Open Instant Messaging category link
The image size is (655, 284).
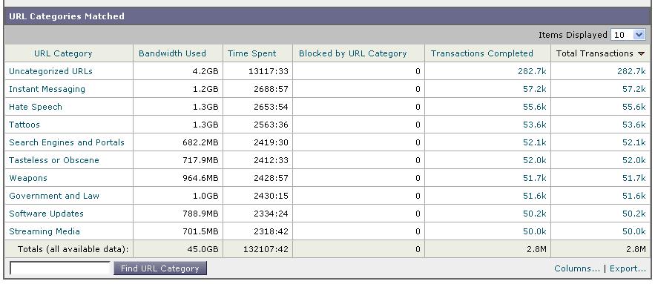tap(47, 89)
